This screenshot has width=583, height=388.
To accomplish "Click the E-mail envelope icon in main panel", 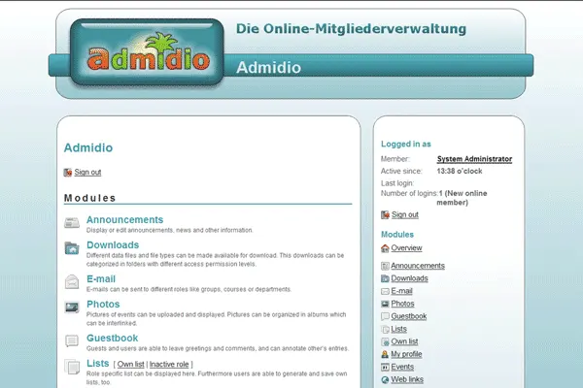I will [72, 281].
